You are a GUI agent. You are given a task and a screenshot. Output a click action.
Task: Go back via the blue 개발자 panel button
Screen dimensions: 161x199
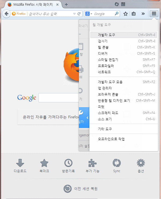[x=84, y=118]
